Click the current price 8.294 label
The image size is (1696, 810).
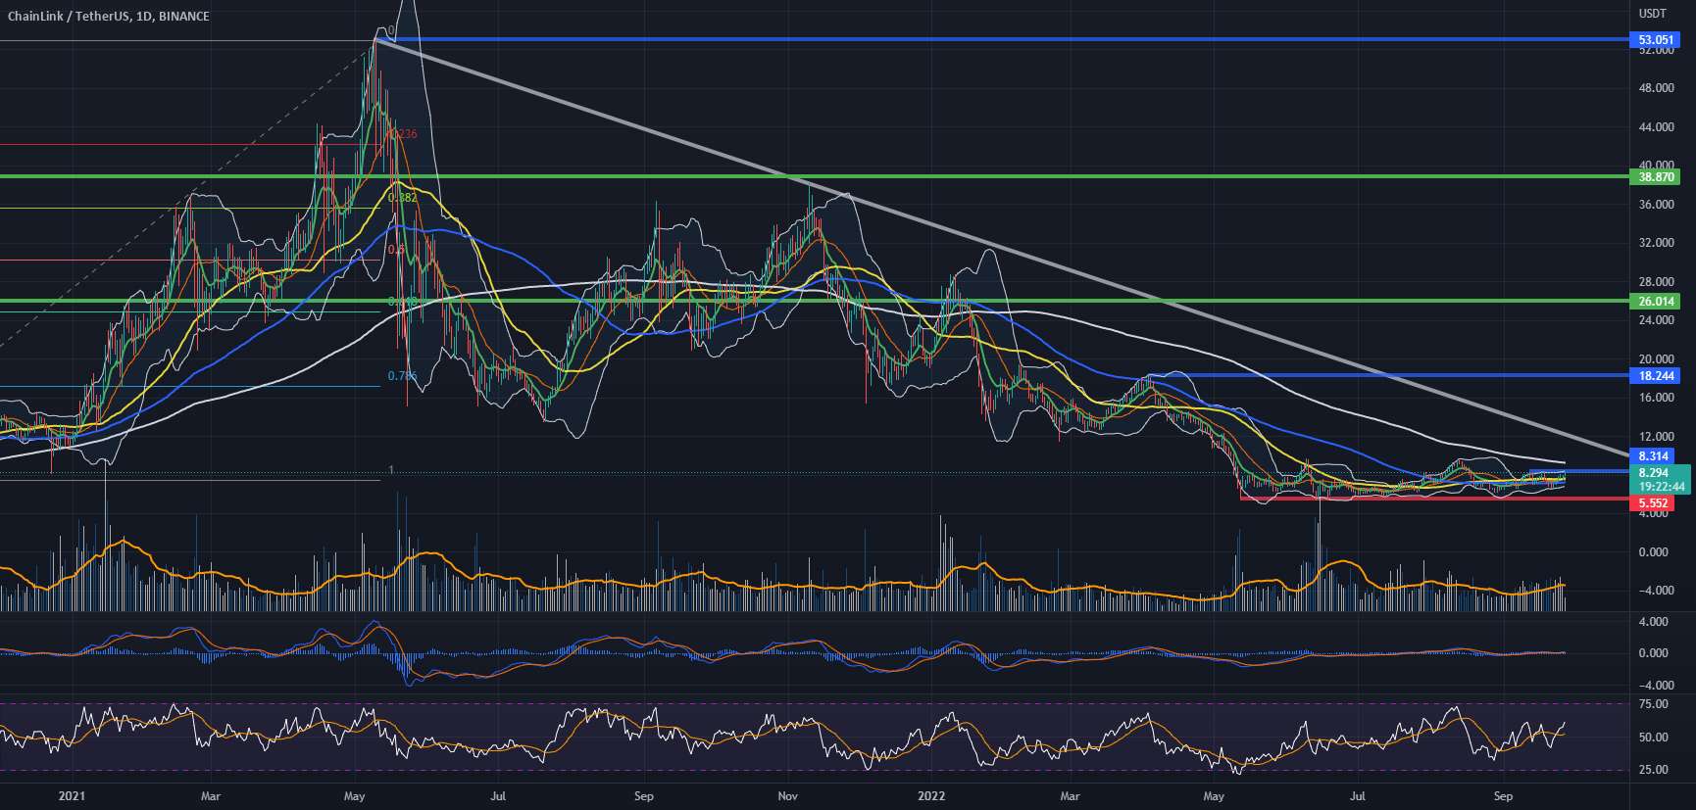click(1654, 473)
